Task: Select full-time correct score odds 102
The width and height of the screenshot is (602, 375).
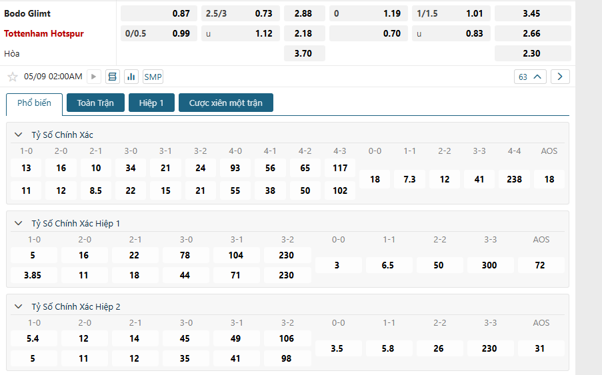Action: click(x=340, y=190)
